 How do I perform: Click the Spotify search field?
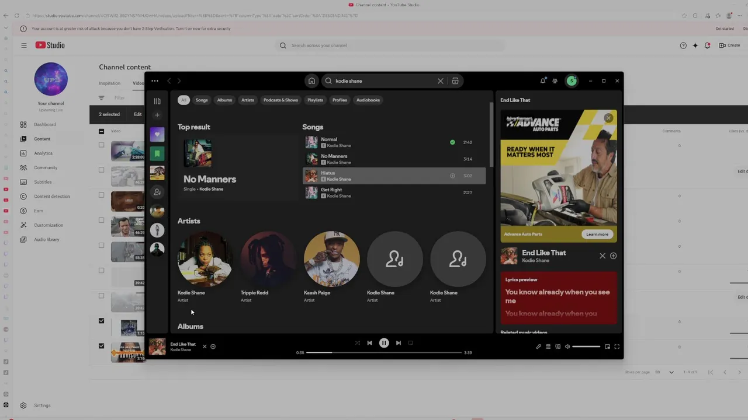click(392, 81)
